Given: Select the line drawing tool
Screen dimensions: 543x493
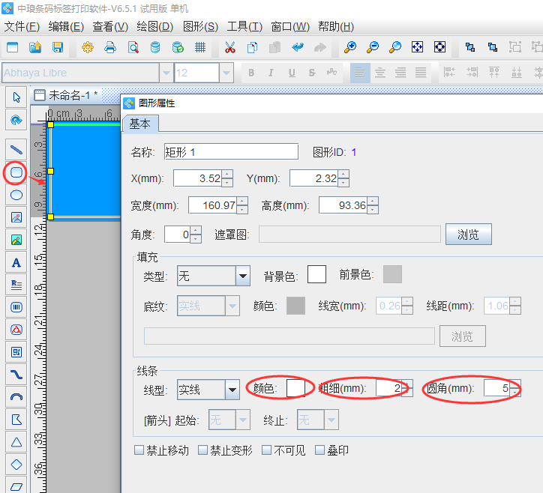Looking at the screenshot, I should pos(16,150).
